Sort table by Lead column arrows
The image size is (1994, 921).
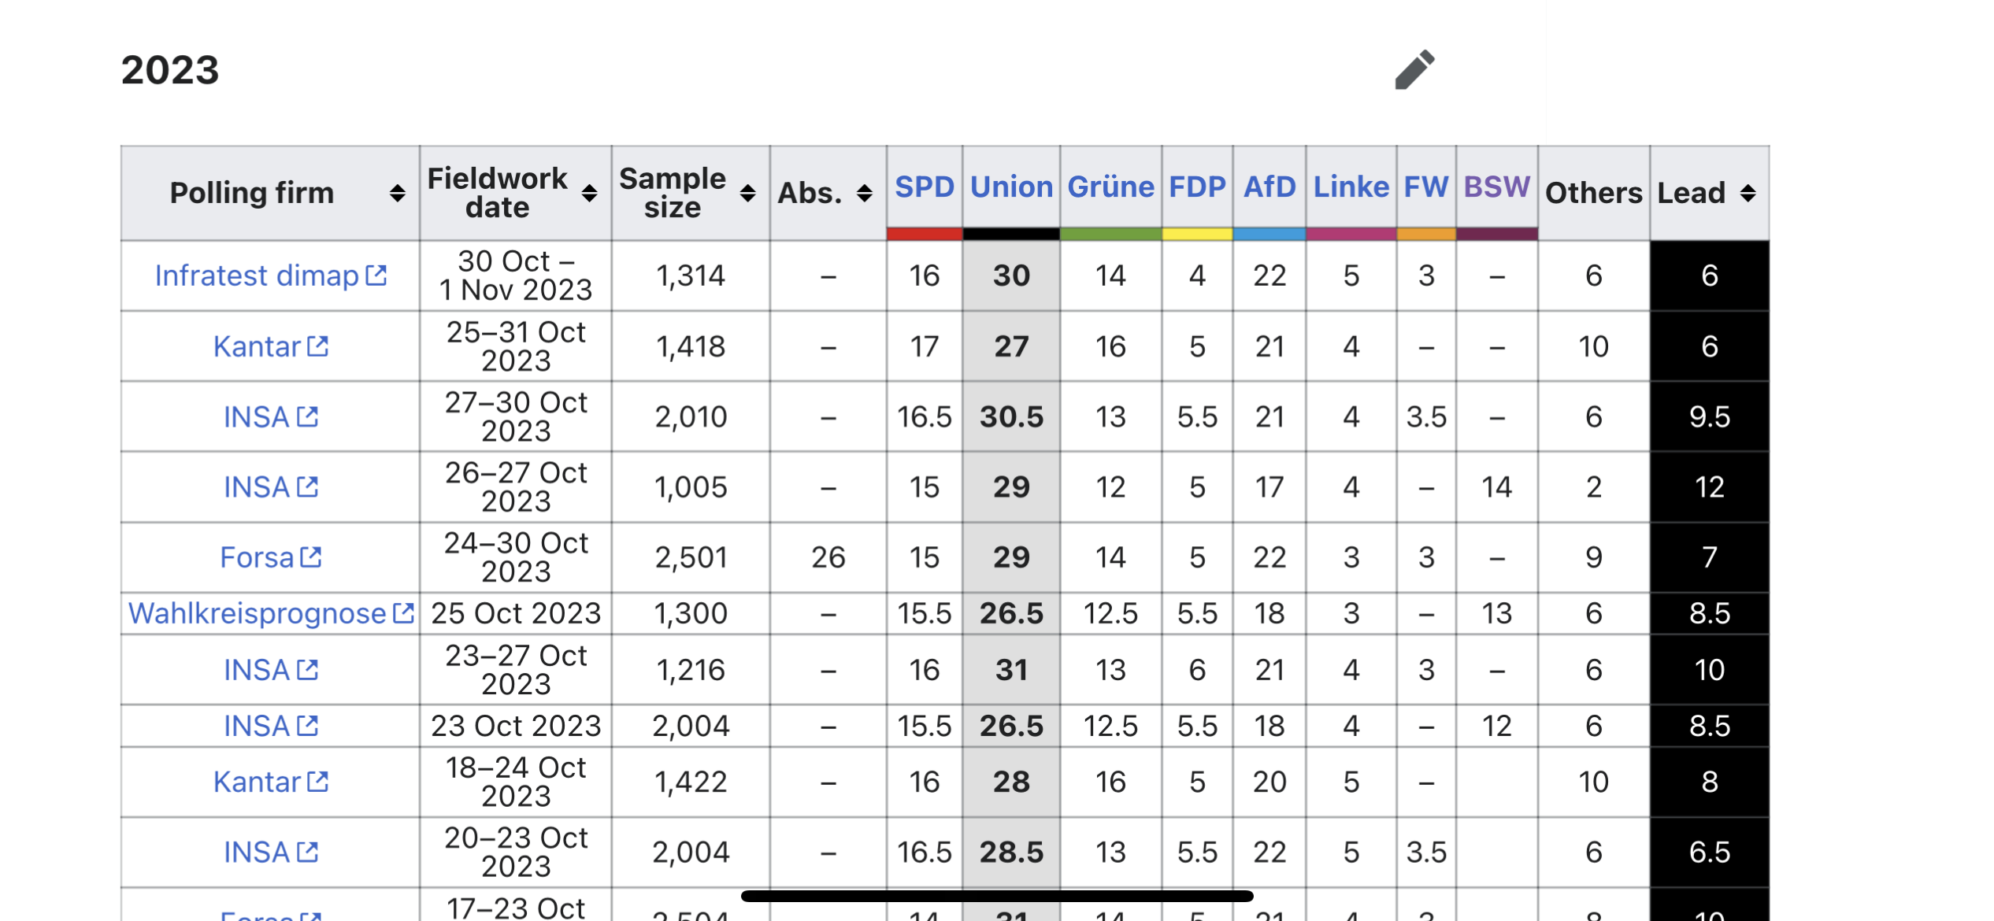click(1748, 193)
